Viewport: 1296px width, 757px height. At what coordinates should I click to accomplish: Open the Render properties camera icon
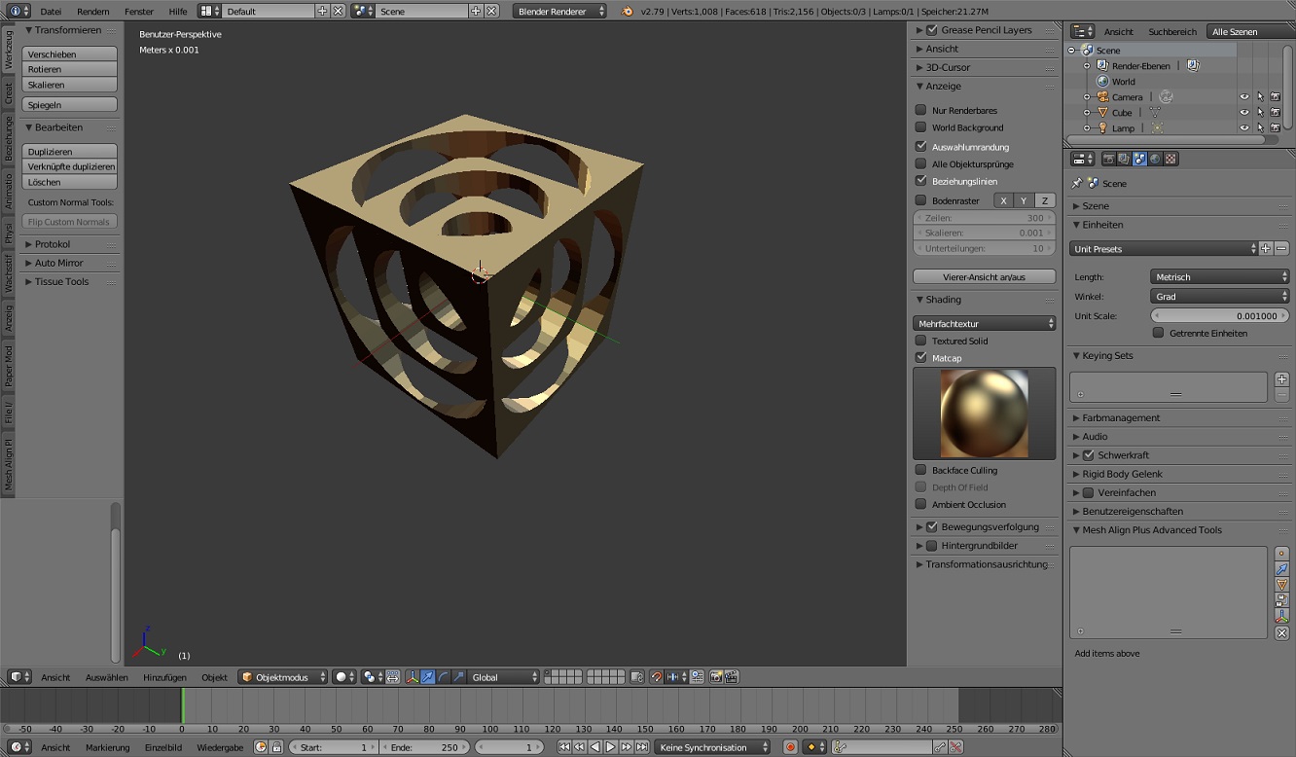point(1108,159)
